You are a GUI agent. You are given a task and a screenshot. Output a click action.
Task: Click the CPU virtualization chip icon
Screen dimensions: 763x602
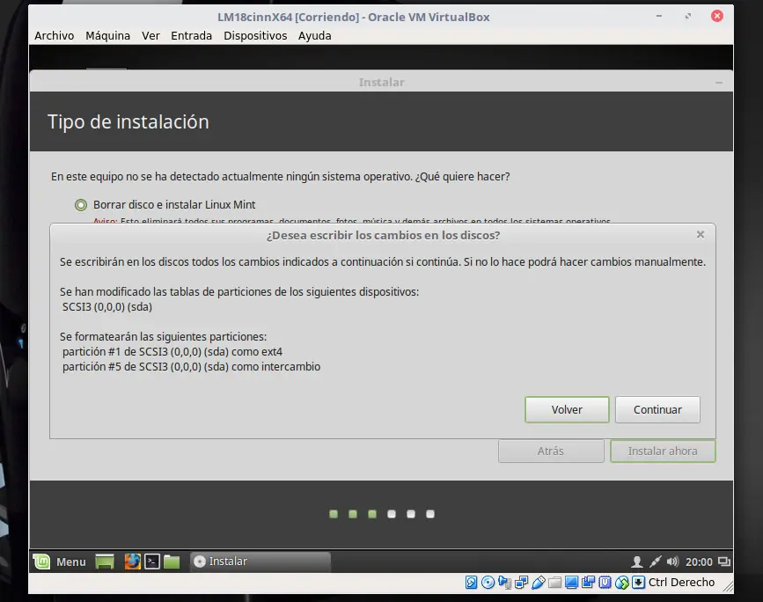click(x=605, y=582)
